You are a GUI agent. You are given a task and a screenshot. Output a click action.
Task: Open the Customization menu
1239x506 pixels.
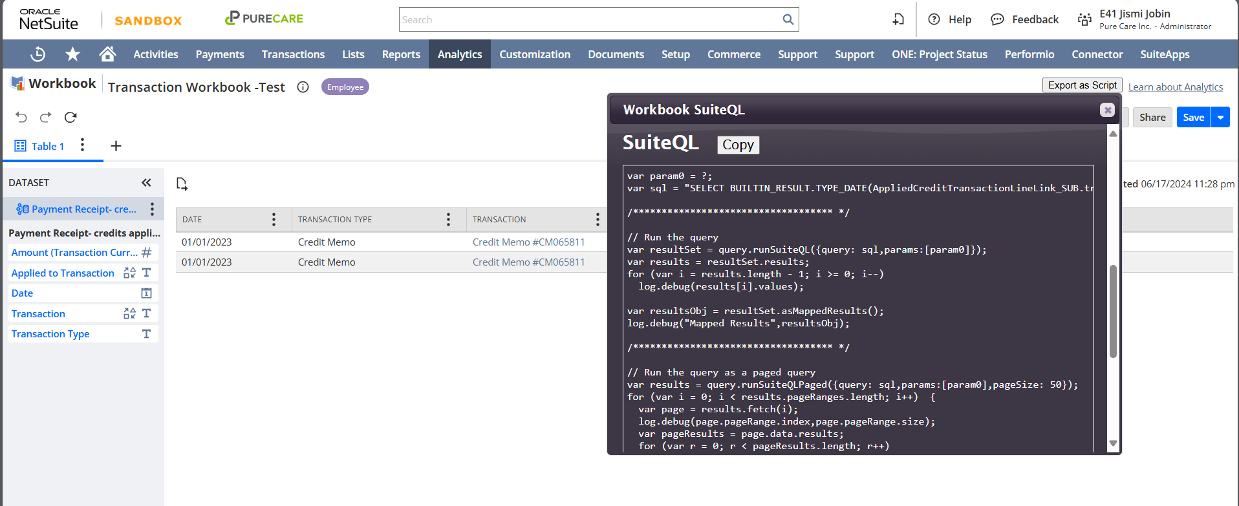[534, 54]
